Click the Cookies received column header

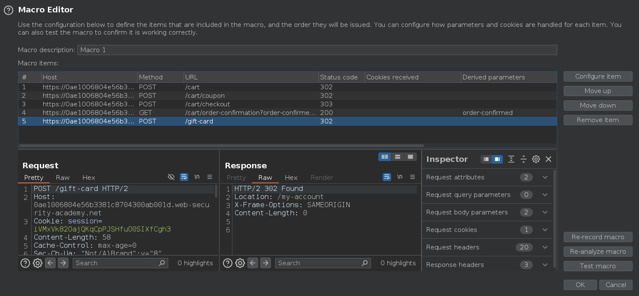(x=413, y=77)
